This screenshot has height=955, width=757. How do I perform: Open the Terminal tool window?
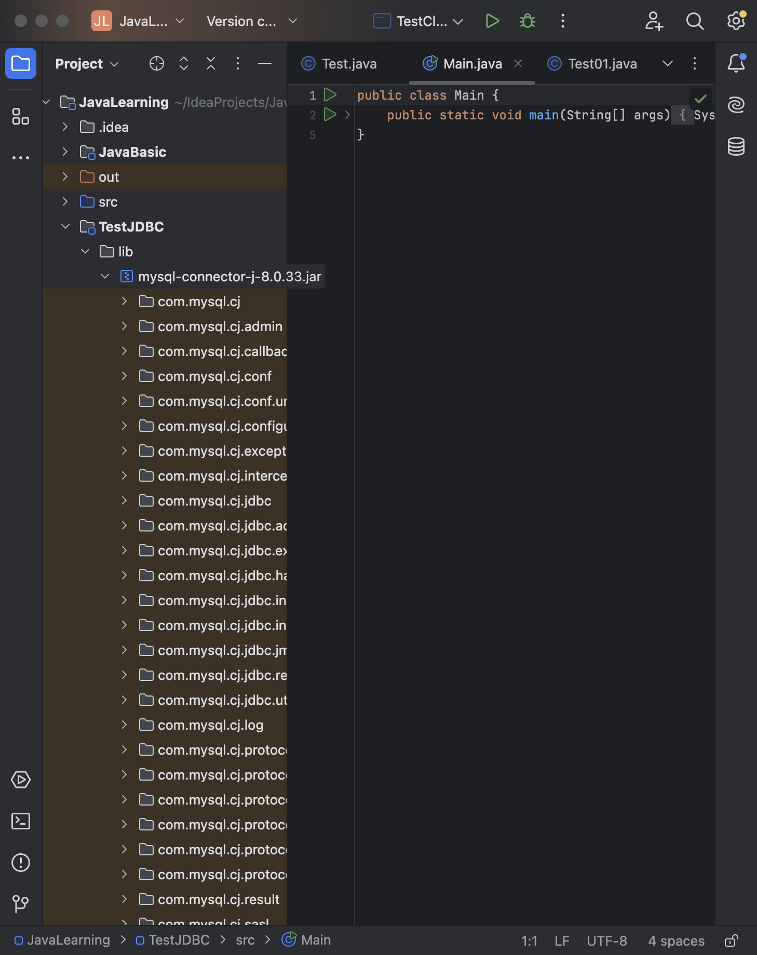tap(21, 821)
